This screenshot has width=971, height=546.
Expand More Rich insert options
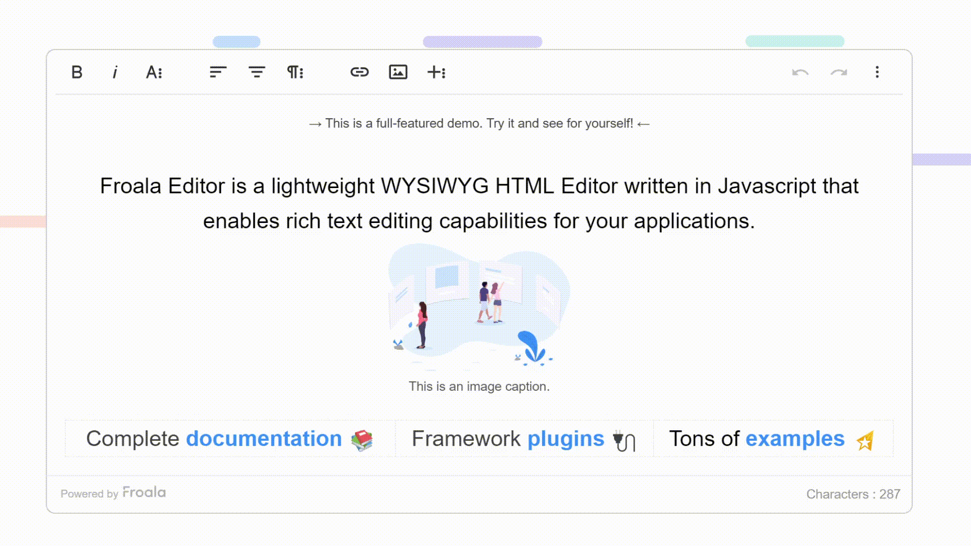pos(436,72)
